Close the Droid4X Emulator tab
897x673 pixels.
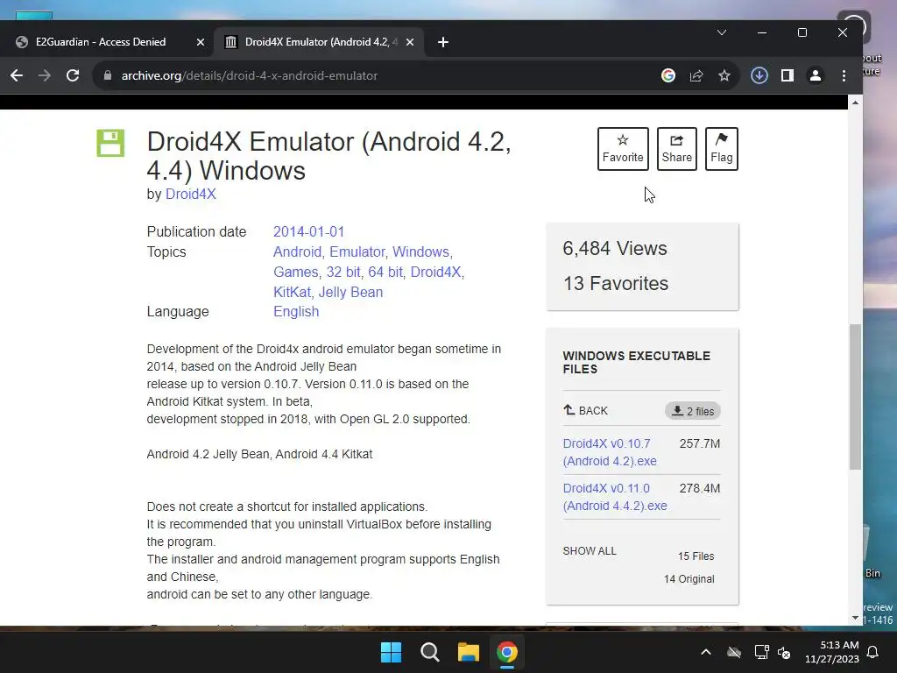click(410, 42)
